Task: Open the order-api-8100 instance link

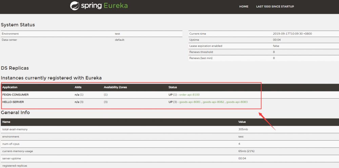Action: point(190,95)
